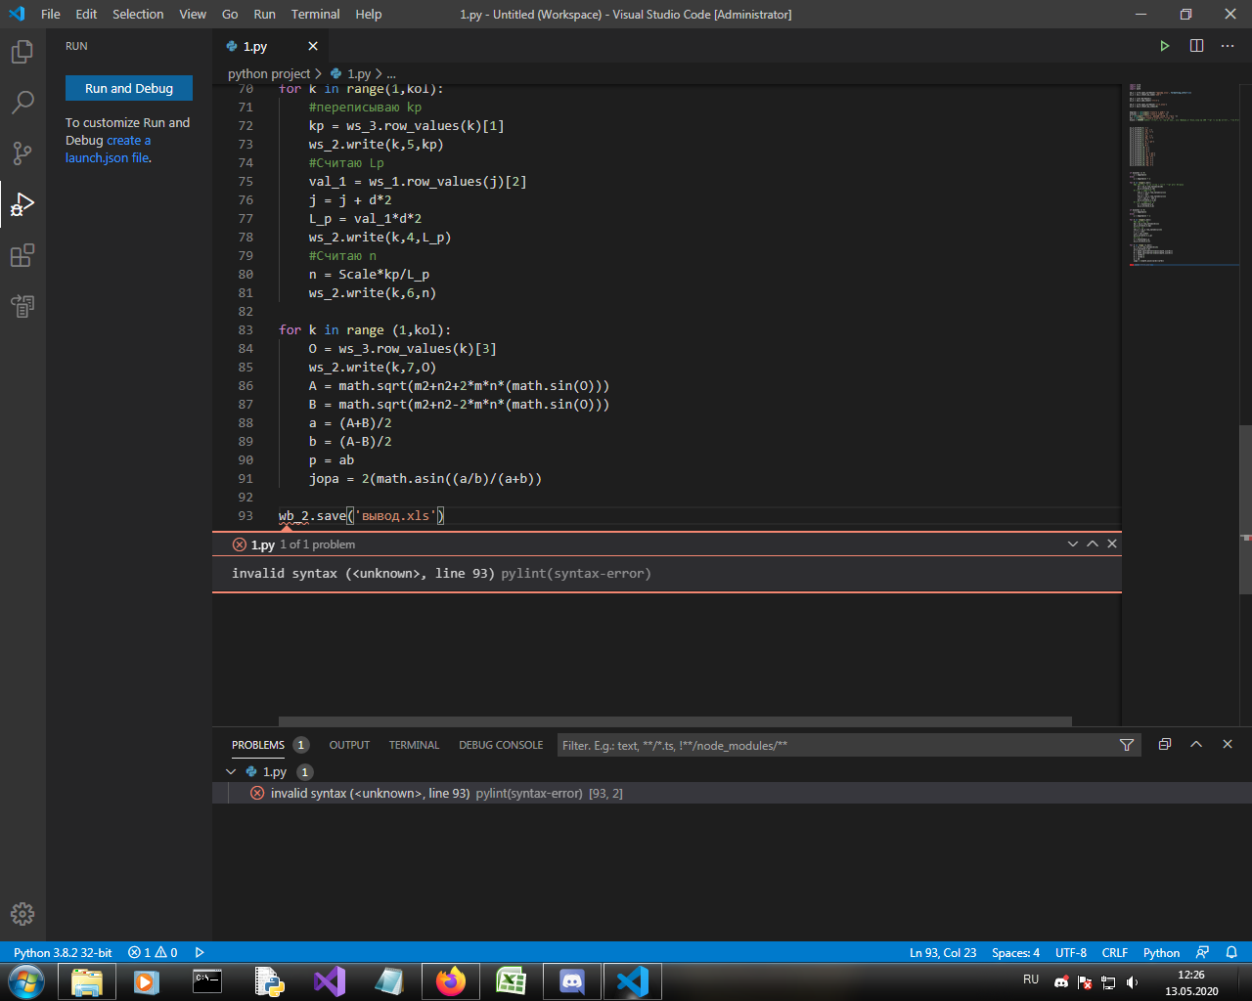Click the create a launch.json file link

coord(108,149)
